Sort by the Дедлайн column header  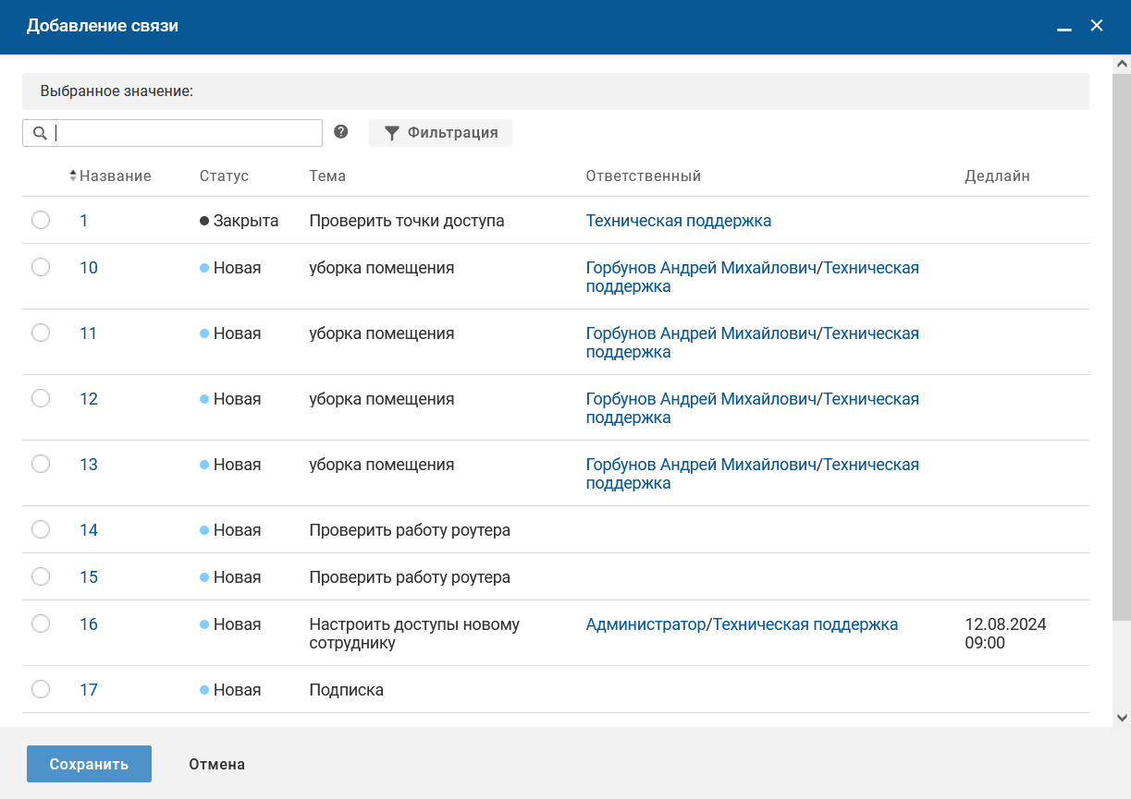click(997, 176)
